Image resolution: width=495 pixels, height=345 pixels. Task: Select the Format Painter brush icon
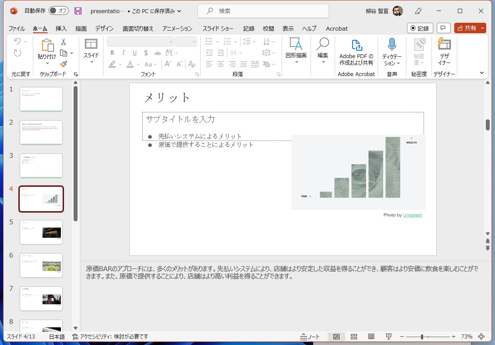(64, 64)
